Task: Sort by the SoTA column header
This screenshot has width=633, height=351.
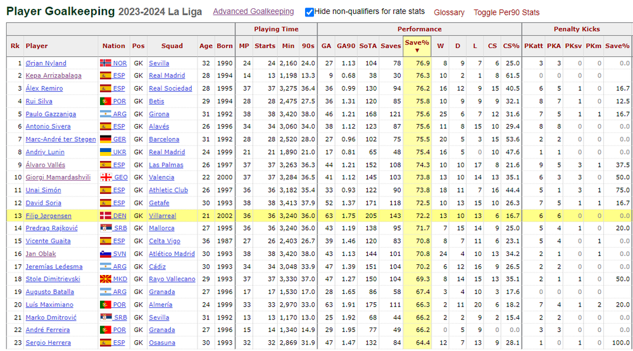Action: [x=368, y=46]
